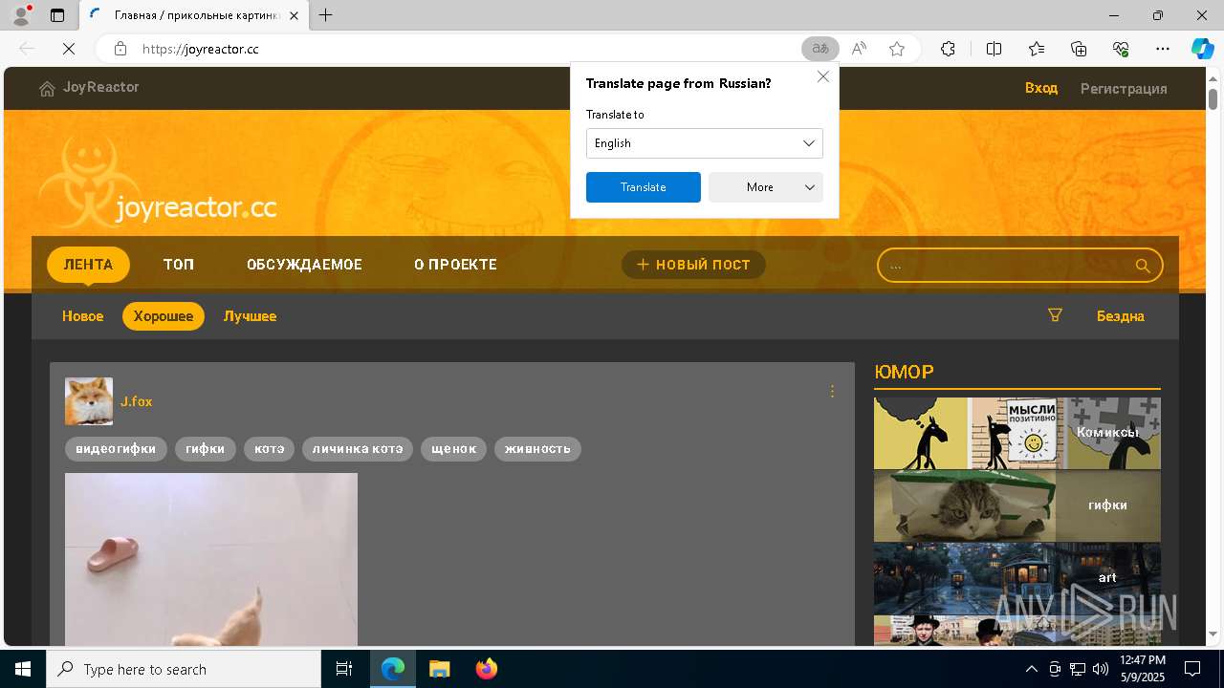
Task: Open Browser essentials heart icon
Action: 1121,49
